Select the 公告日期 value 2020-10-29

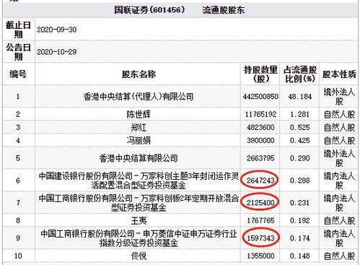[57, 52]
